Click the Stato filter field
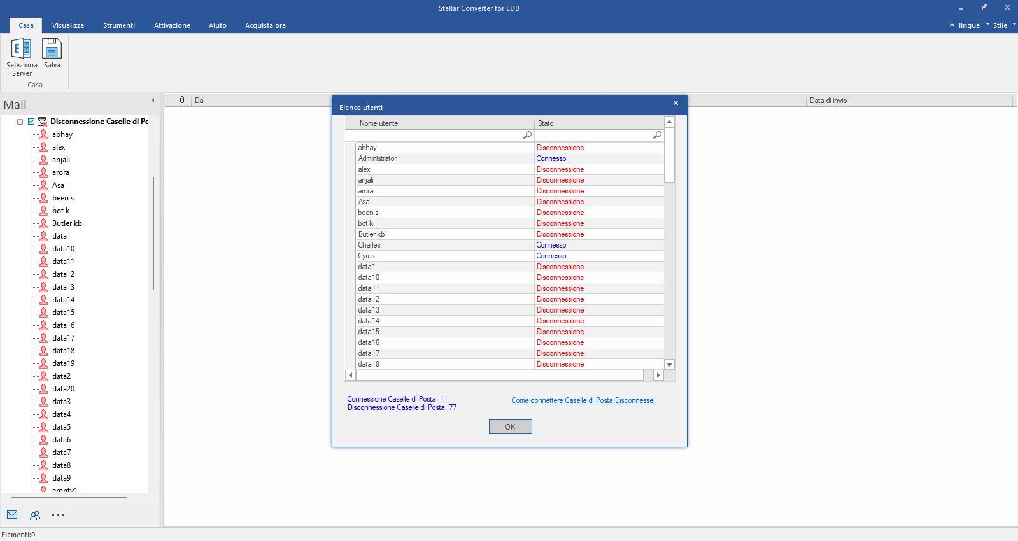This screenshot has height=541, width=1018. (599, 136)
